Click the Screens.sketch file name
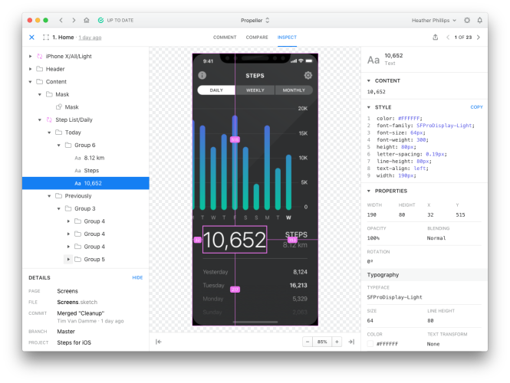510x383 pixels. click(x=77, y=302)
